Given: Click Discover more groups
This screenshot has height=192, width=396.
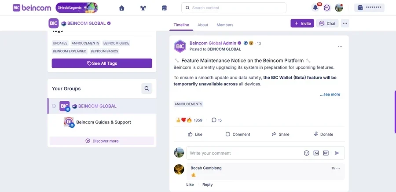Looking at the screenshot, I should (102, 141).
